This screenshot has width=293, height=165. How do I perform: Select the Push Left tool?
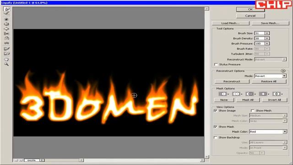(x=6, y=33)
